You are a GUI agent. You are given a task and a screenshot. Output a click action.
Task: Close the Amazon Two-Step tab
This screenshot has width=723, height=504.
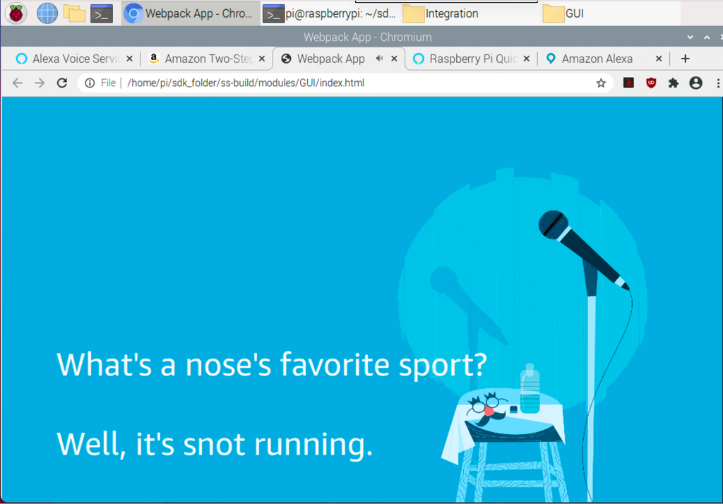point(261,59)
